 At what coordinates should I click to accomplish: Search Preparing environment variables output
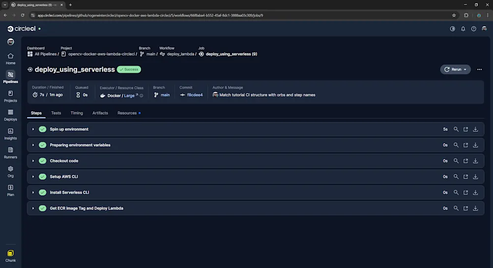[x=456, y=145]
